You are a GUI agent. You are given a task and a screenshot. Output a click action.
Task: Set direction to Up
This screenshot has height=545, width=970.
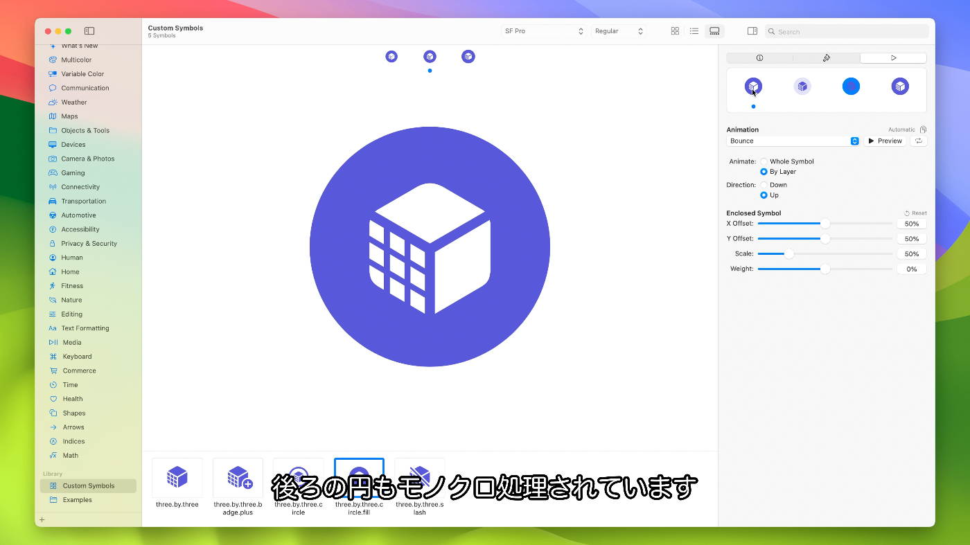pyautogui.click(x=764, y=195)
